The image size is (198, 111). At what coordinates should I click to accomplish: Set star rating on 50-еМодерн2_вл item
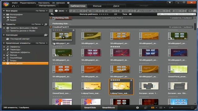click(x=115, y=30)
